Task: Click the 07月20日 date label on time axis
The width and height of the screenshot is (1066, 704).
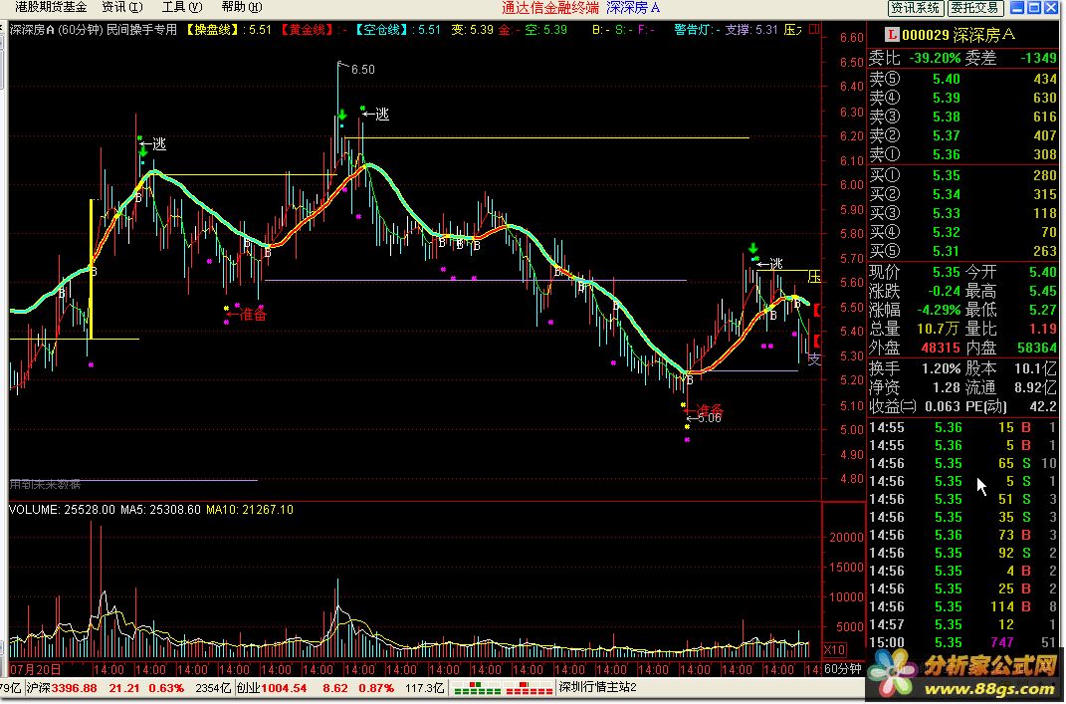Action: pos(36,670)
